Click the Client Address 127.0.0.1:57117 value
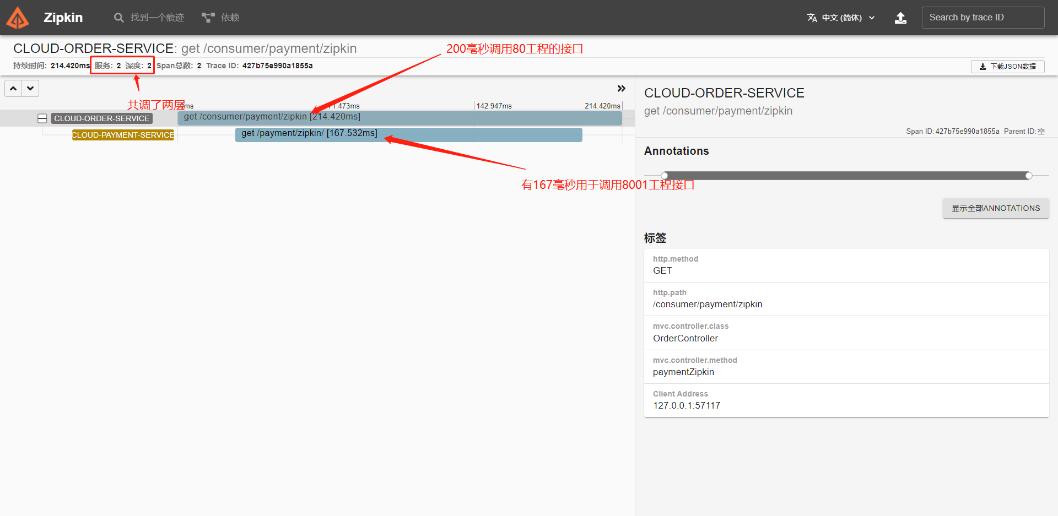Screen dimensions: 1058x516 click(687, 405)
